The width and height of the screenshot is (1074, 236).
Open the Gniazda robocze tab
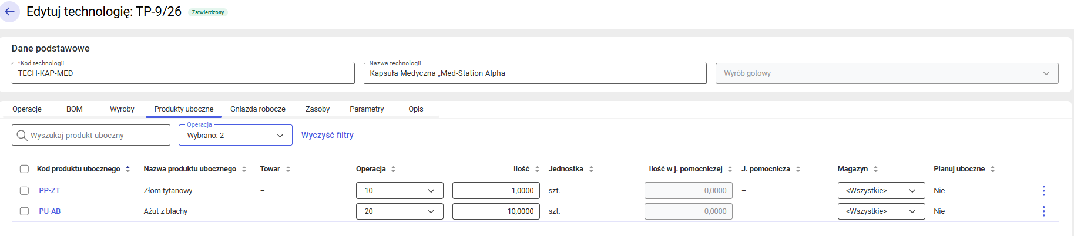coord(258,109)
